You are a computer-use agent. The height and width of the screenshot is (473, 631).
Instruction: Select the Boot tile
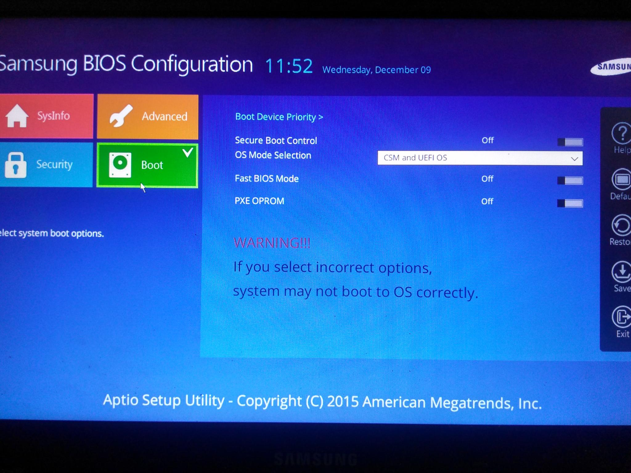147,165
